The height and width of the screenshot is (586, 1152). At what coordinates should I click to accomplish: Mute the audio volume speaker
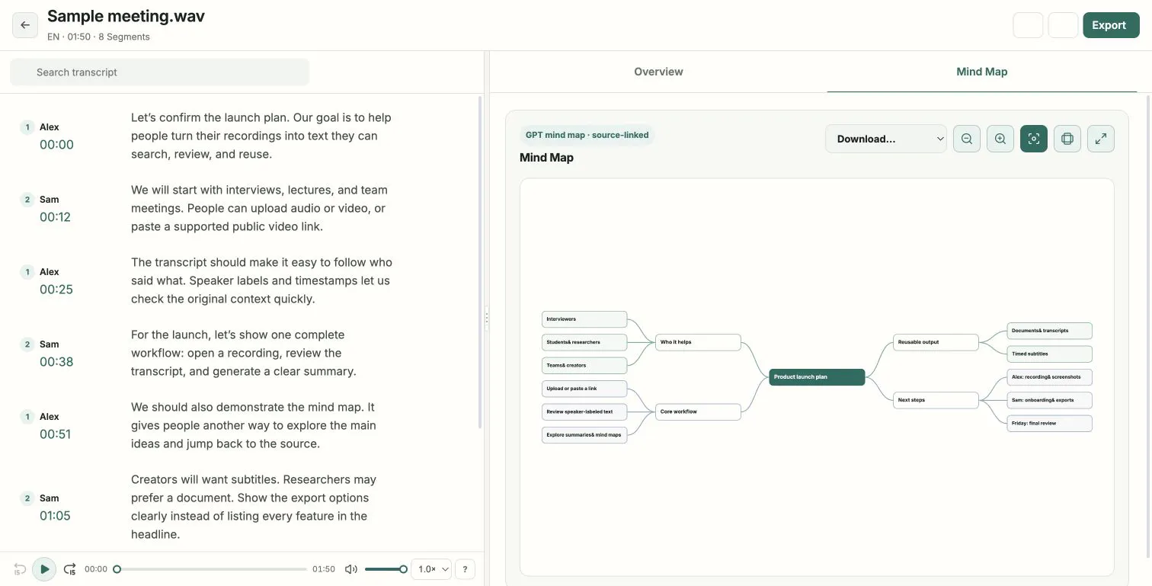coord(350,569)
